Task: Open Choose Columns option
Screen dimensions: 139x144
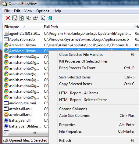Action: 97,109
